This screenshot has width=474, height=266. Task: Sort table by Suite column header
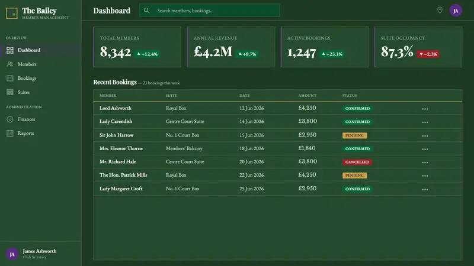pos(171,95)
